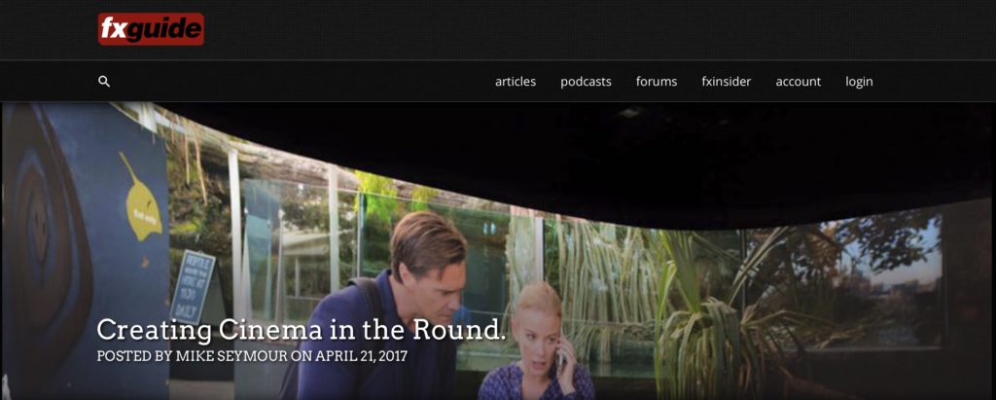
Task: Open the account page
Action: (x=798, y=82)
